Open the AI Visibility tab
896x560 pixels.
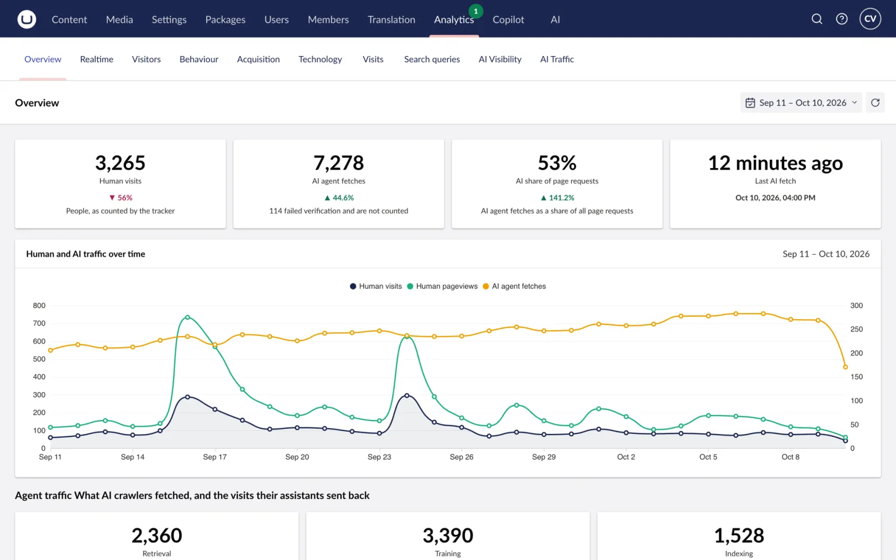click(x=500, y=59)
